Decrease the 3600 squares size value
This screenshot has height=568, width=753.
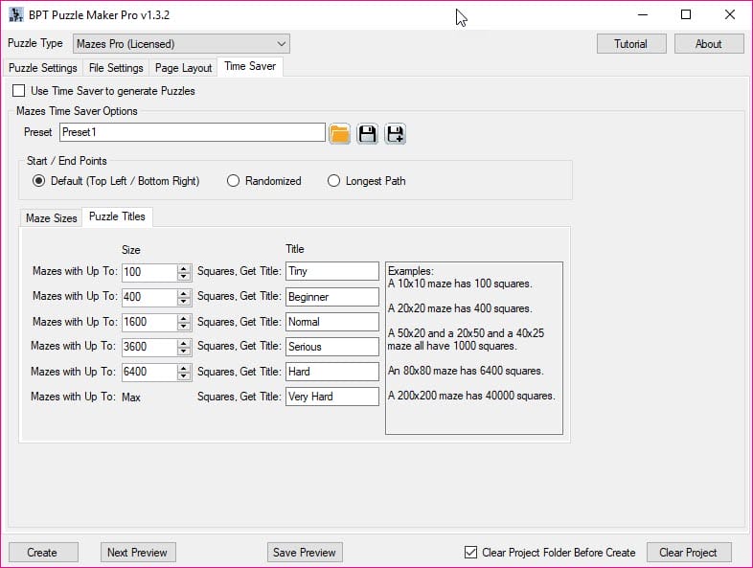coord(183,351)
